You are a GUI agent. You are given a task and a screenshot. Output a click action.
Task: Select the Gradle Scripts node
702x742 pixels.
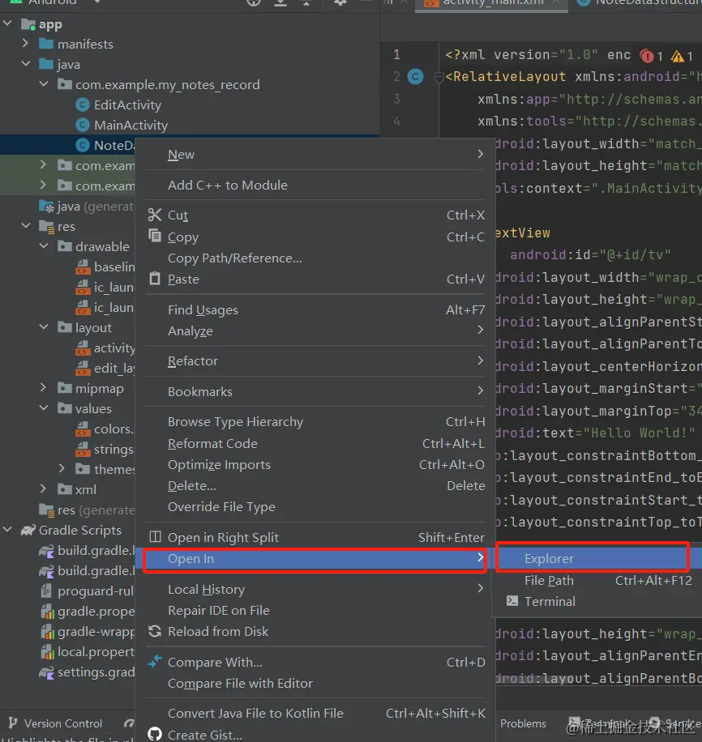tap(80, 530)
